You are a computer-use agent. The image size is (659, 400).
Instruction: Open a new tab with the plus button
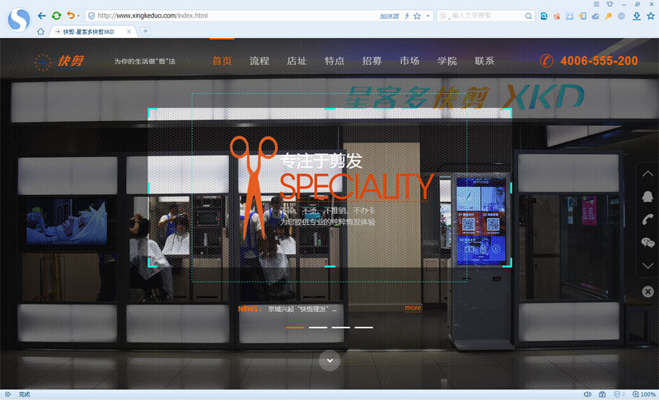coord(145,31)
